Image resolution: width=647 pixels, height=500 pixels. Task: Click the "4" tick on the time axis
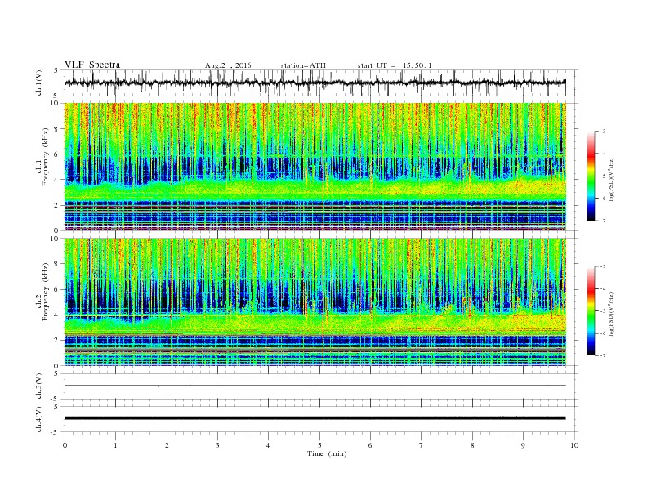pyautogui.click(x=268, y=445)
